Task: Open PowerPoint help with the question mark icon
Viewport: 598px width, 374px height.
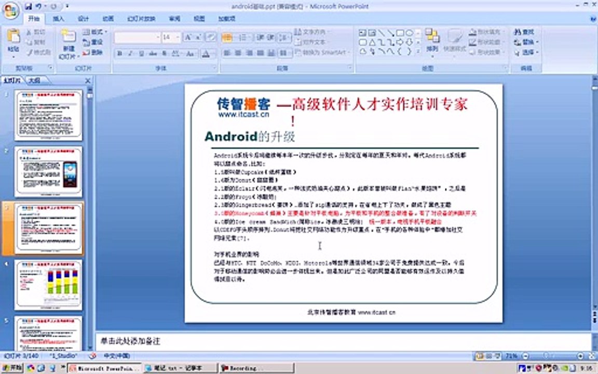Action: coord(593,18)
